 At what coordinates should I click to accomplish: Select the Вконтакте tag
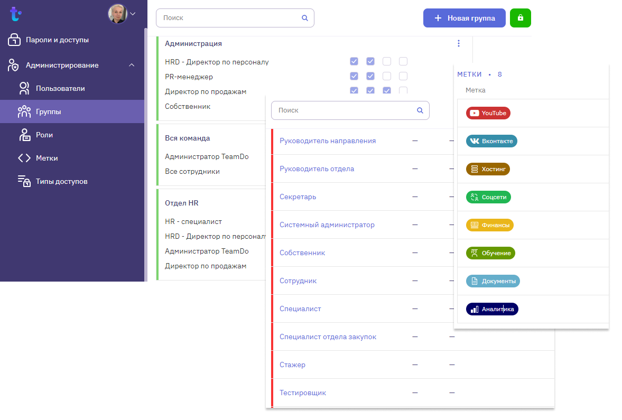491,141
